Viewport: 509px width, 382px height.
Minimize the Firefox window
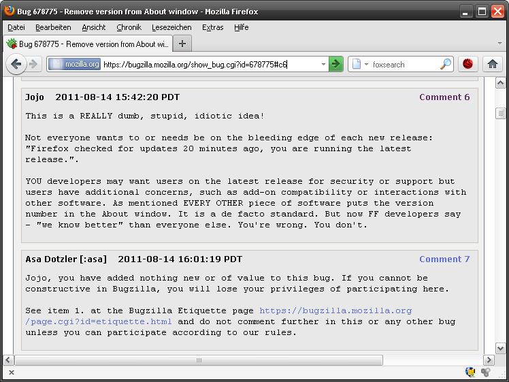(x=465, y=12)
